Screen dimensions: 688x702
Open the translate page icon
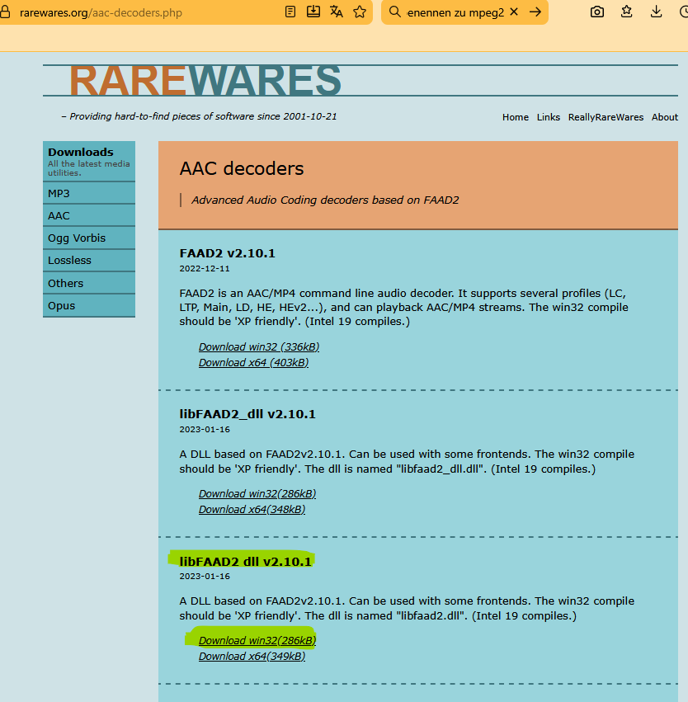(x=337, y=12)
